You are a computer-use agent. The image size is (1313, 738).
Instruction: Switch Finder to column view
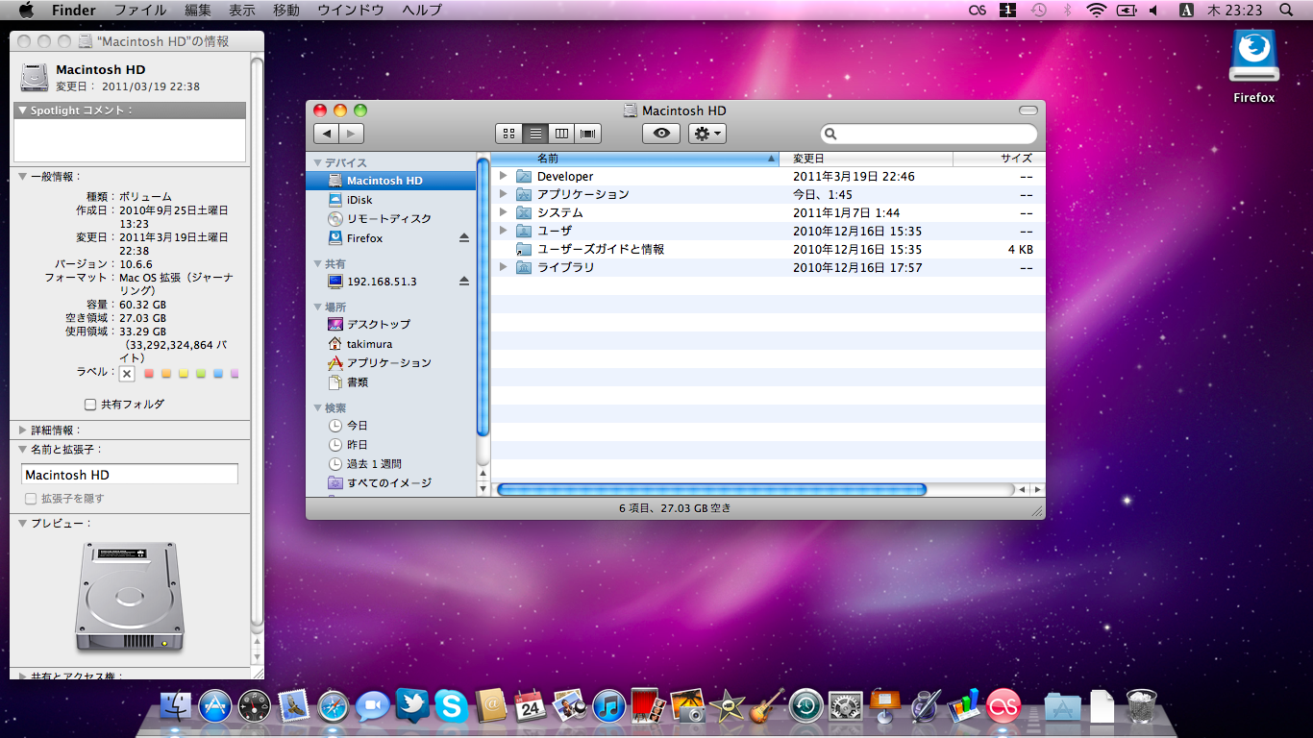pos(562,134)
